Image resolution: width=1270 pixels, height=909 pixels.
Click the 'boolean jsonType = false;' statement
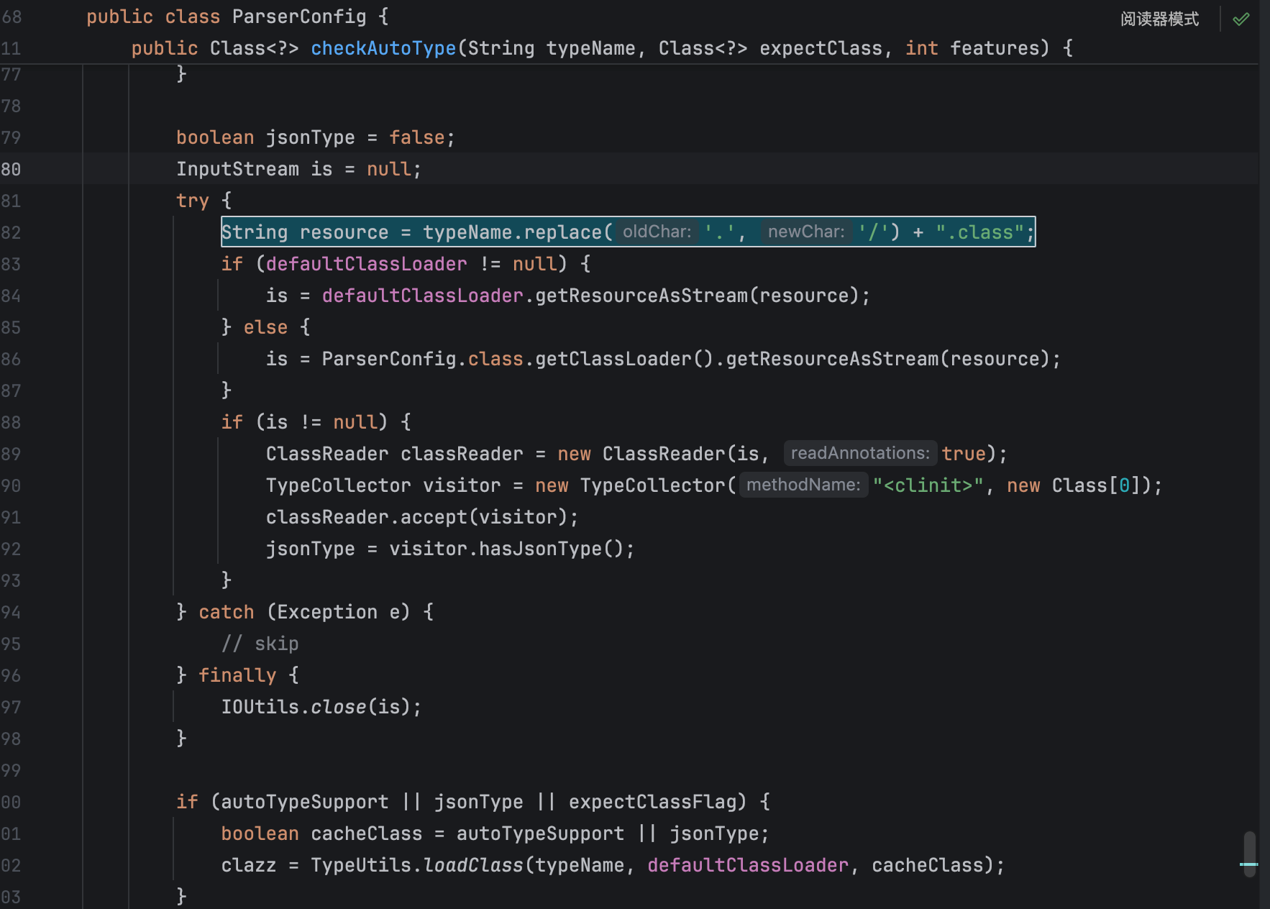tap(316, 137)
